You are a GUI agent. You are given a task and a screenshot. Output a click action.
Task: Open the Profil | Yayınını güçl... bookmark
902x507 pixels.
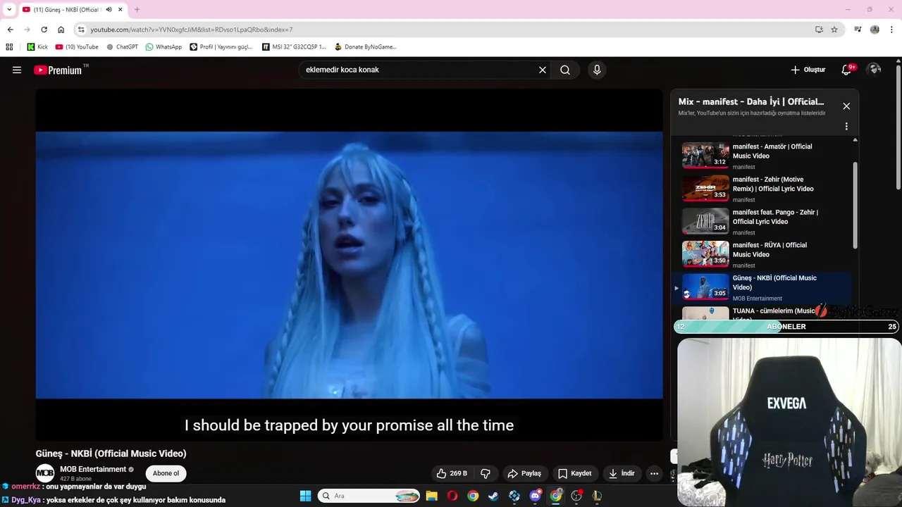click(x=221, y=46)
